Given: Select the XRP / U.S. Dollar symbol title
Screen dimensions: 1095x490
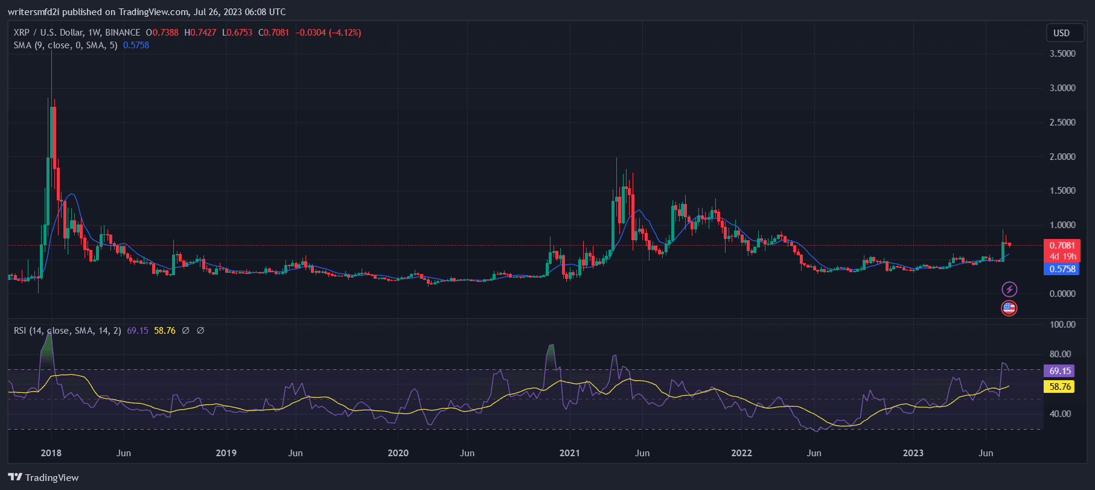Looking at the screenshot, I should 77,33.
